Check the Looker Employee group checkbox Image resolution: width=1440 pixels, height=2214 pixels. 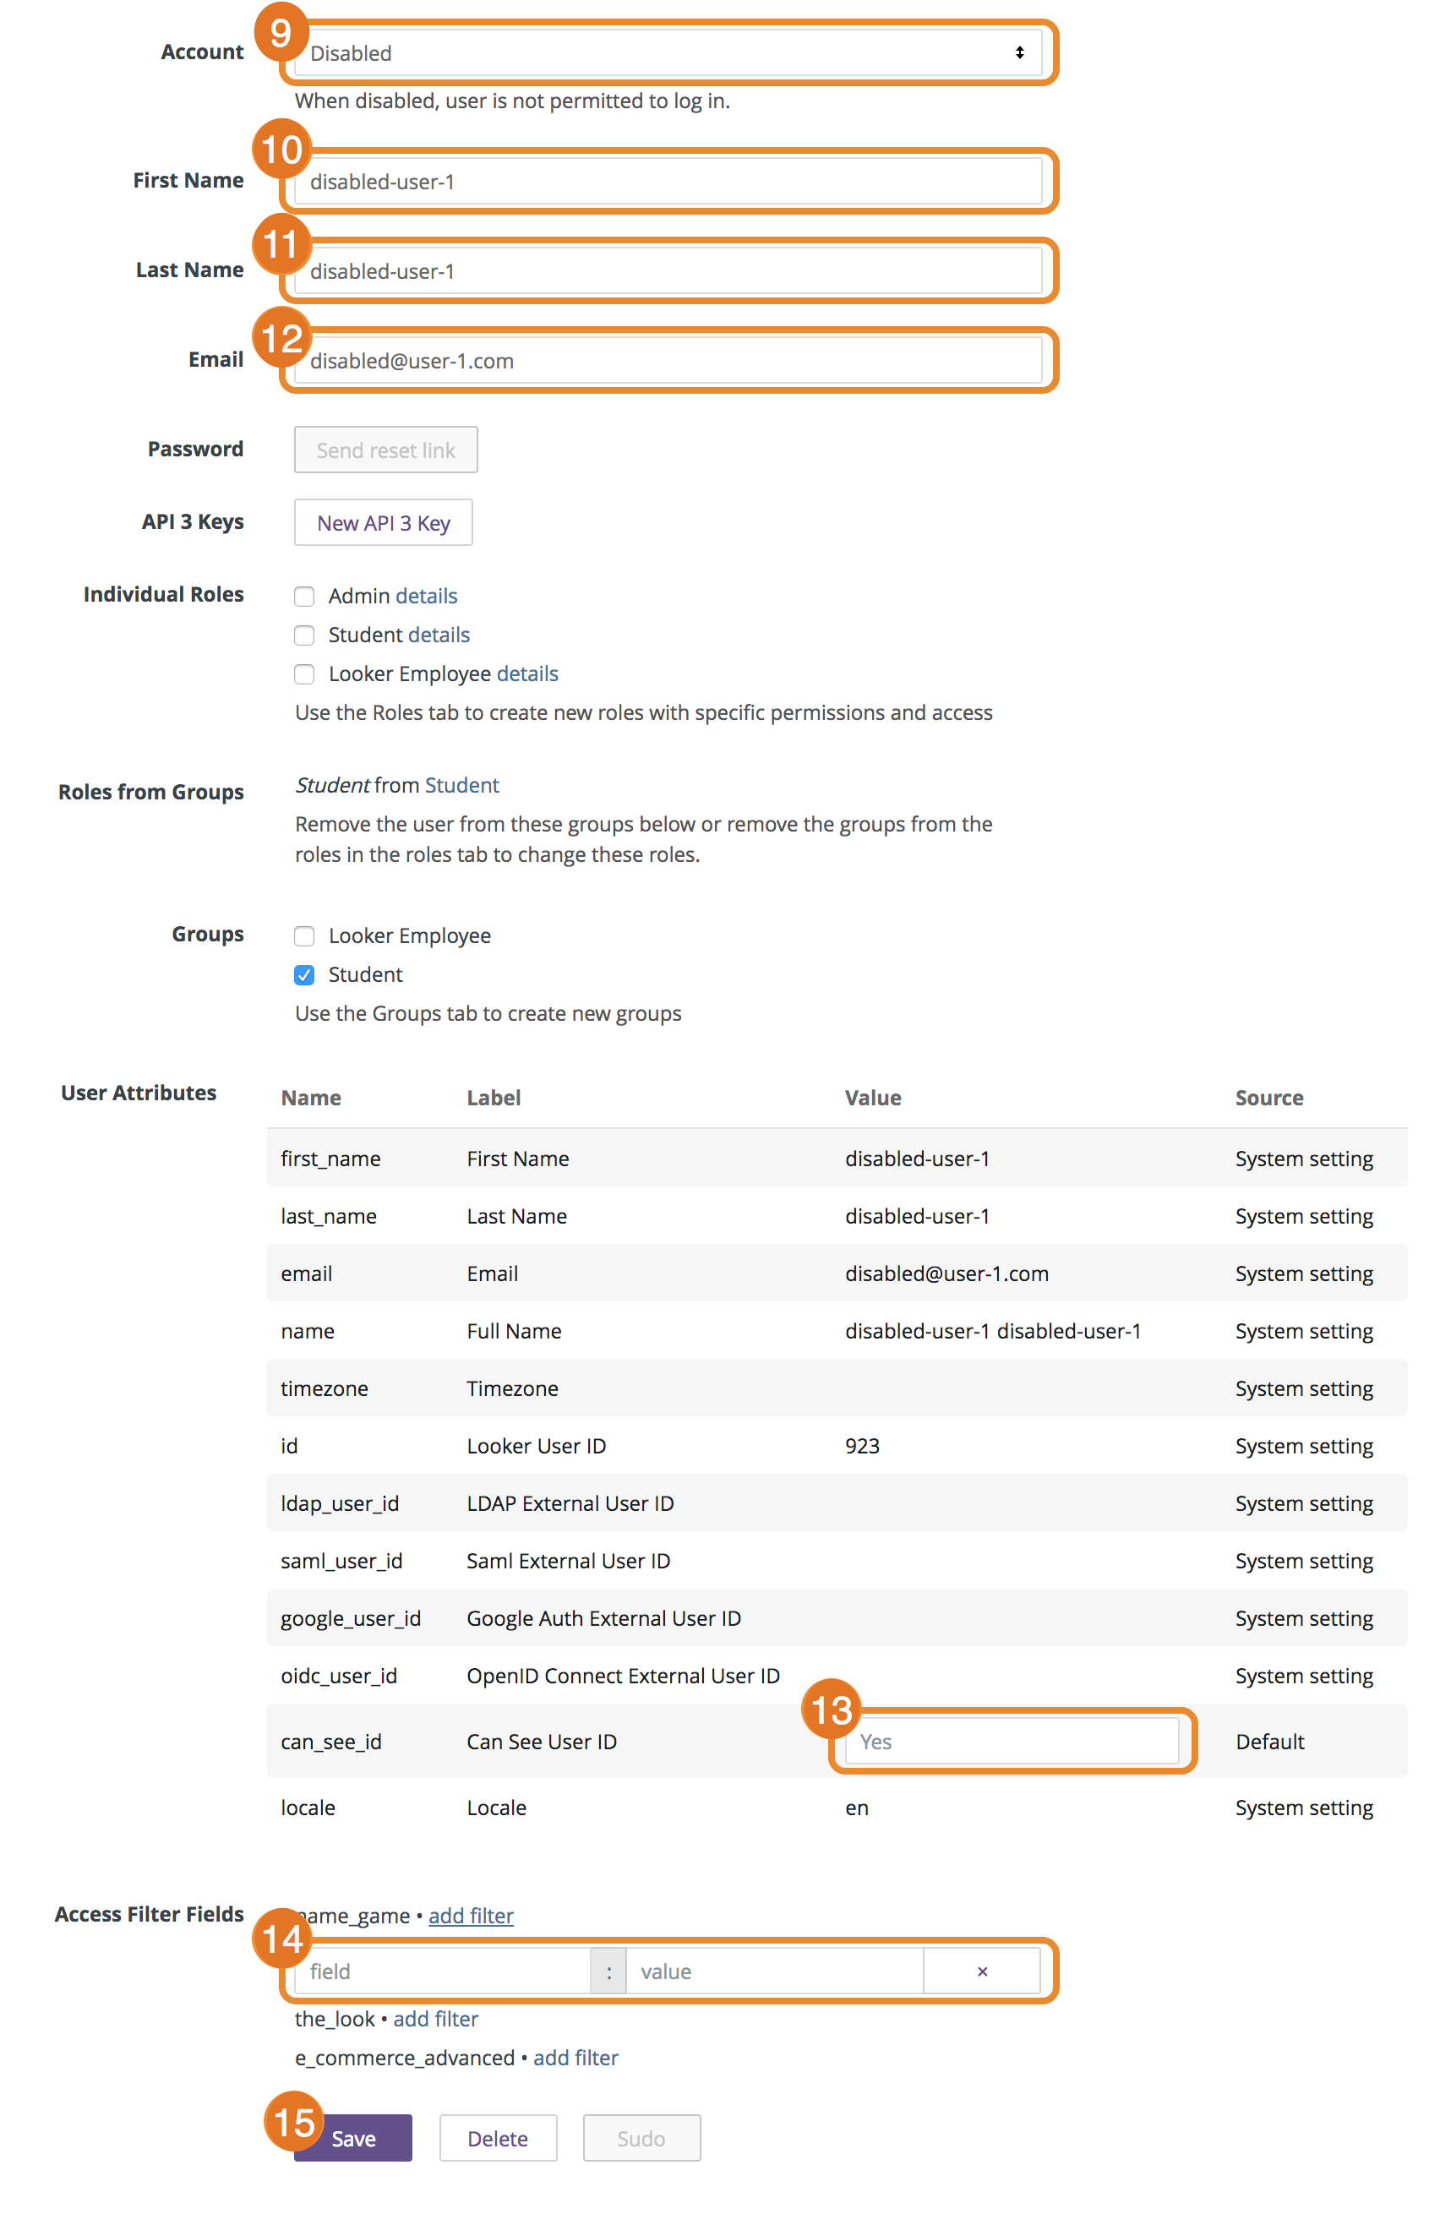pyautogui.click(x=304, y=935)
